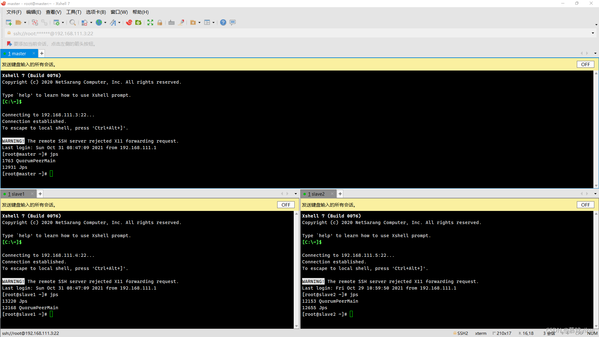599x337 pixels.
Task: Click the New Session toolbar icon
Action: click(x=9, y=22)
